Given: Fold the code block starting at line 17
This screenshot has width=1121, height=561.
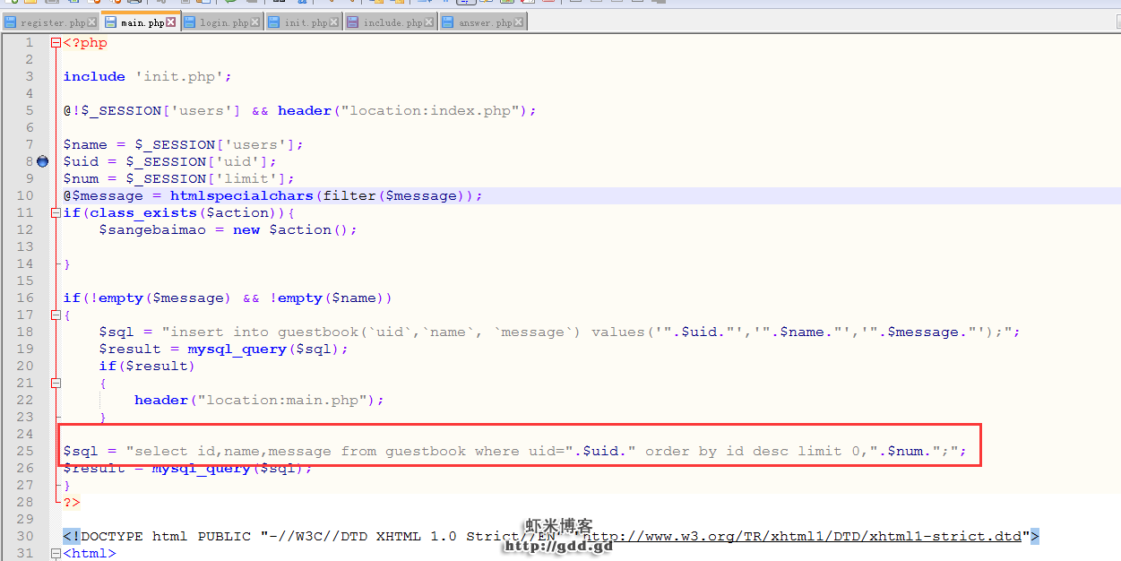Looking at the screenshot, I should (x=56, y=315).
